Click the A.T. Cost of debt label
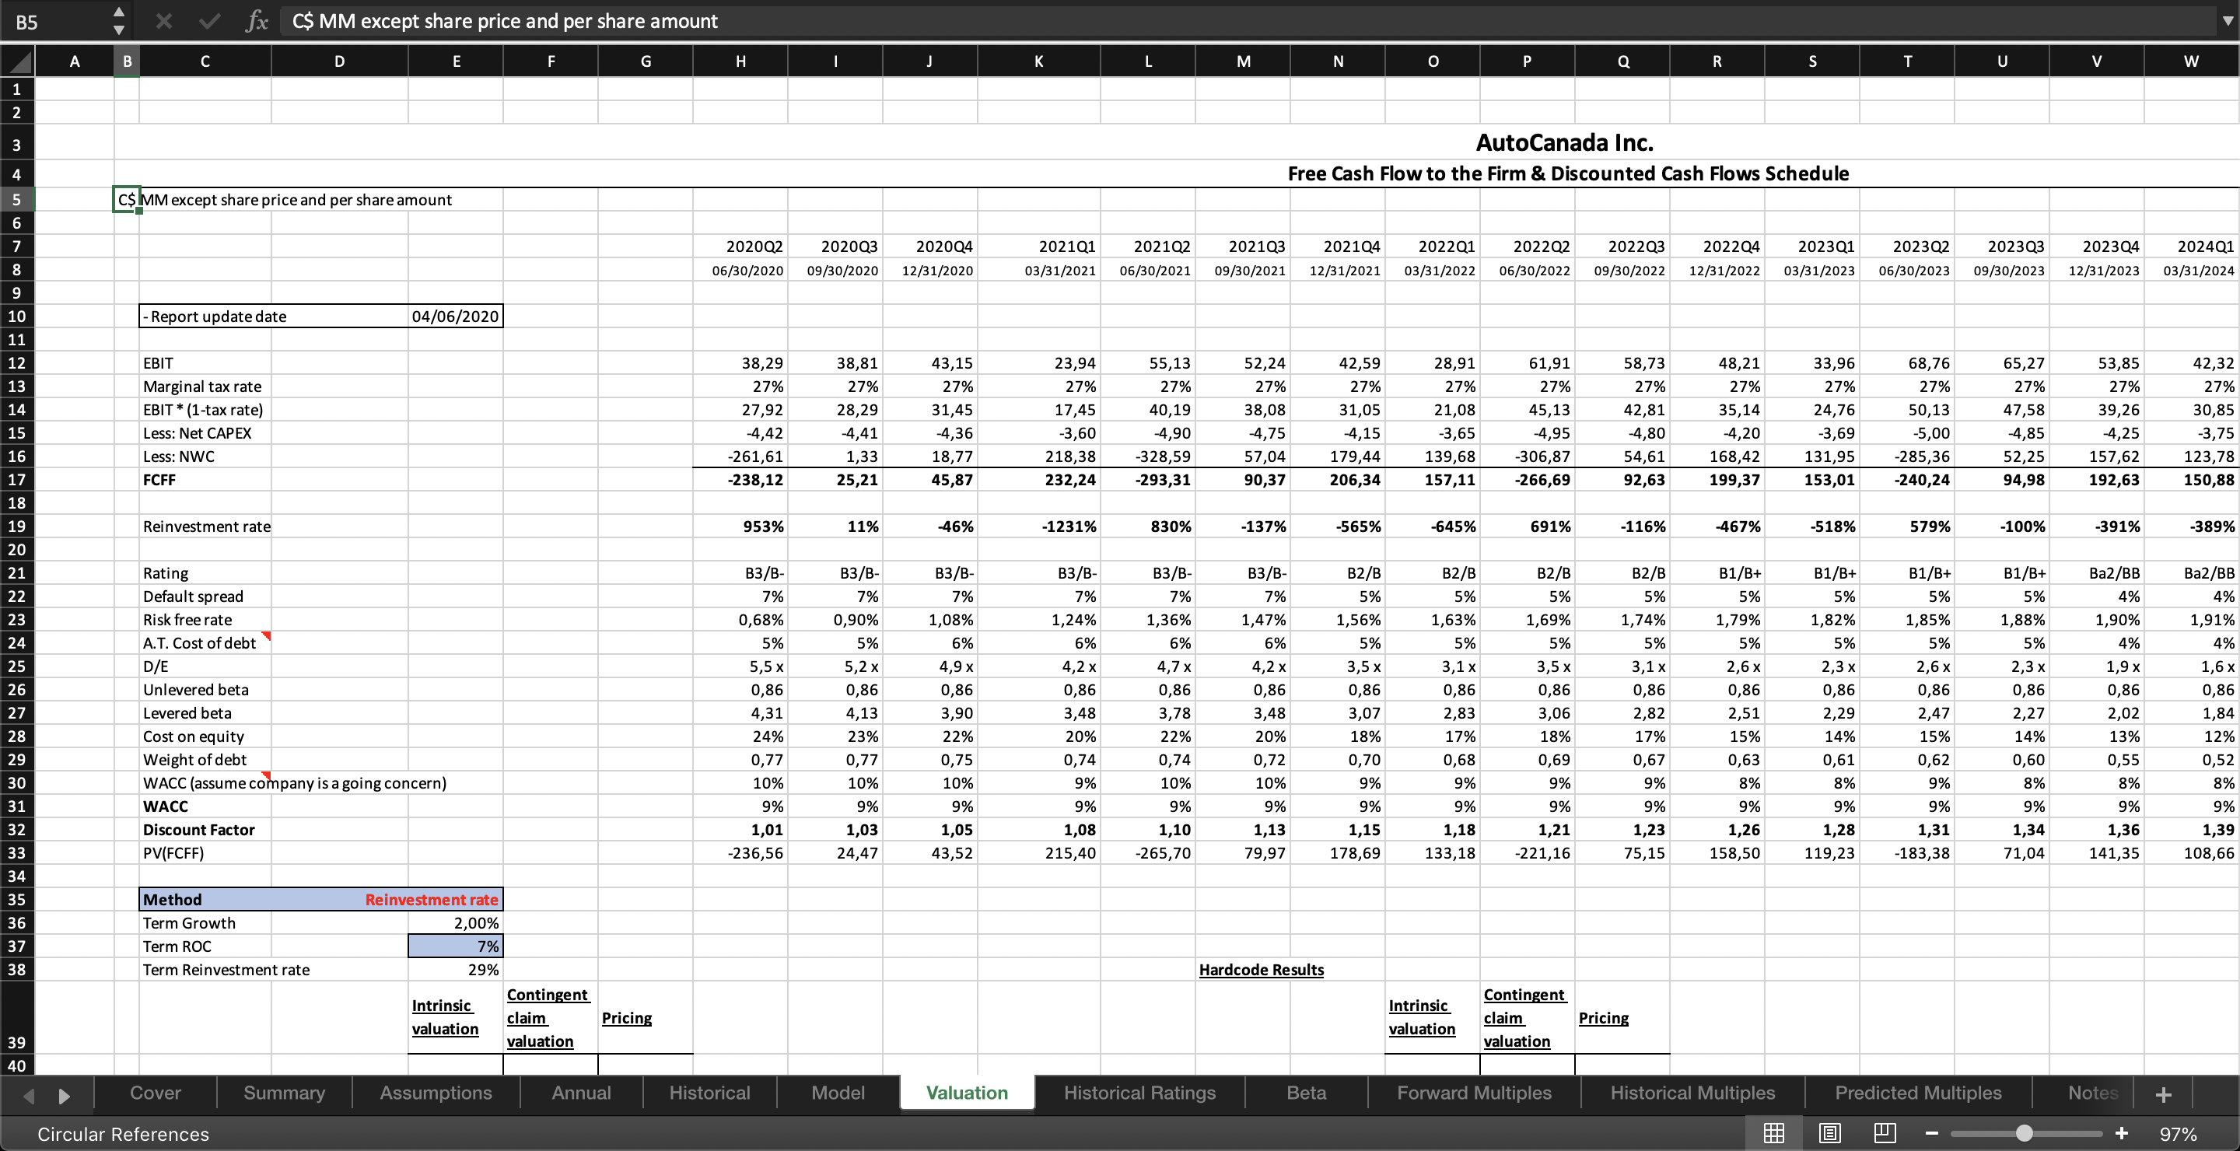 (x=199, y=643)
